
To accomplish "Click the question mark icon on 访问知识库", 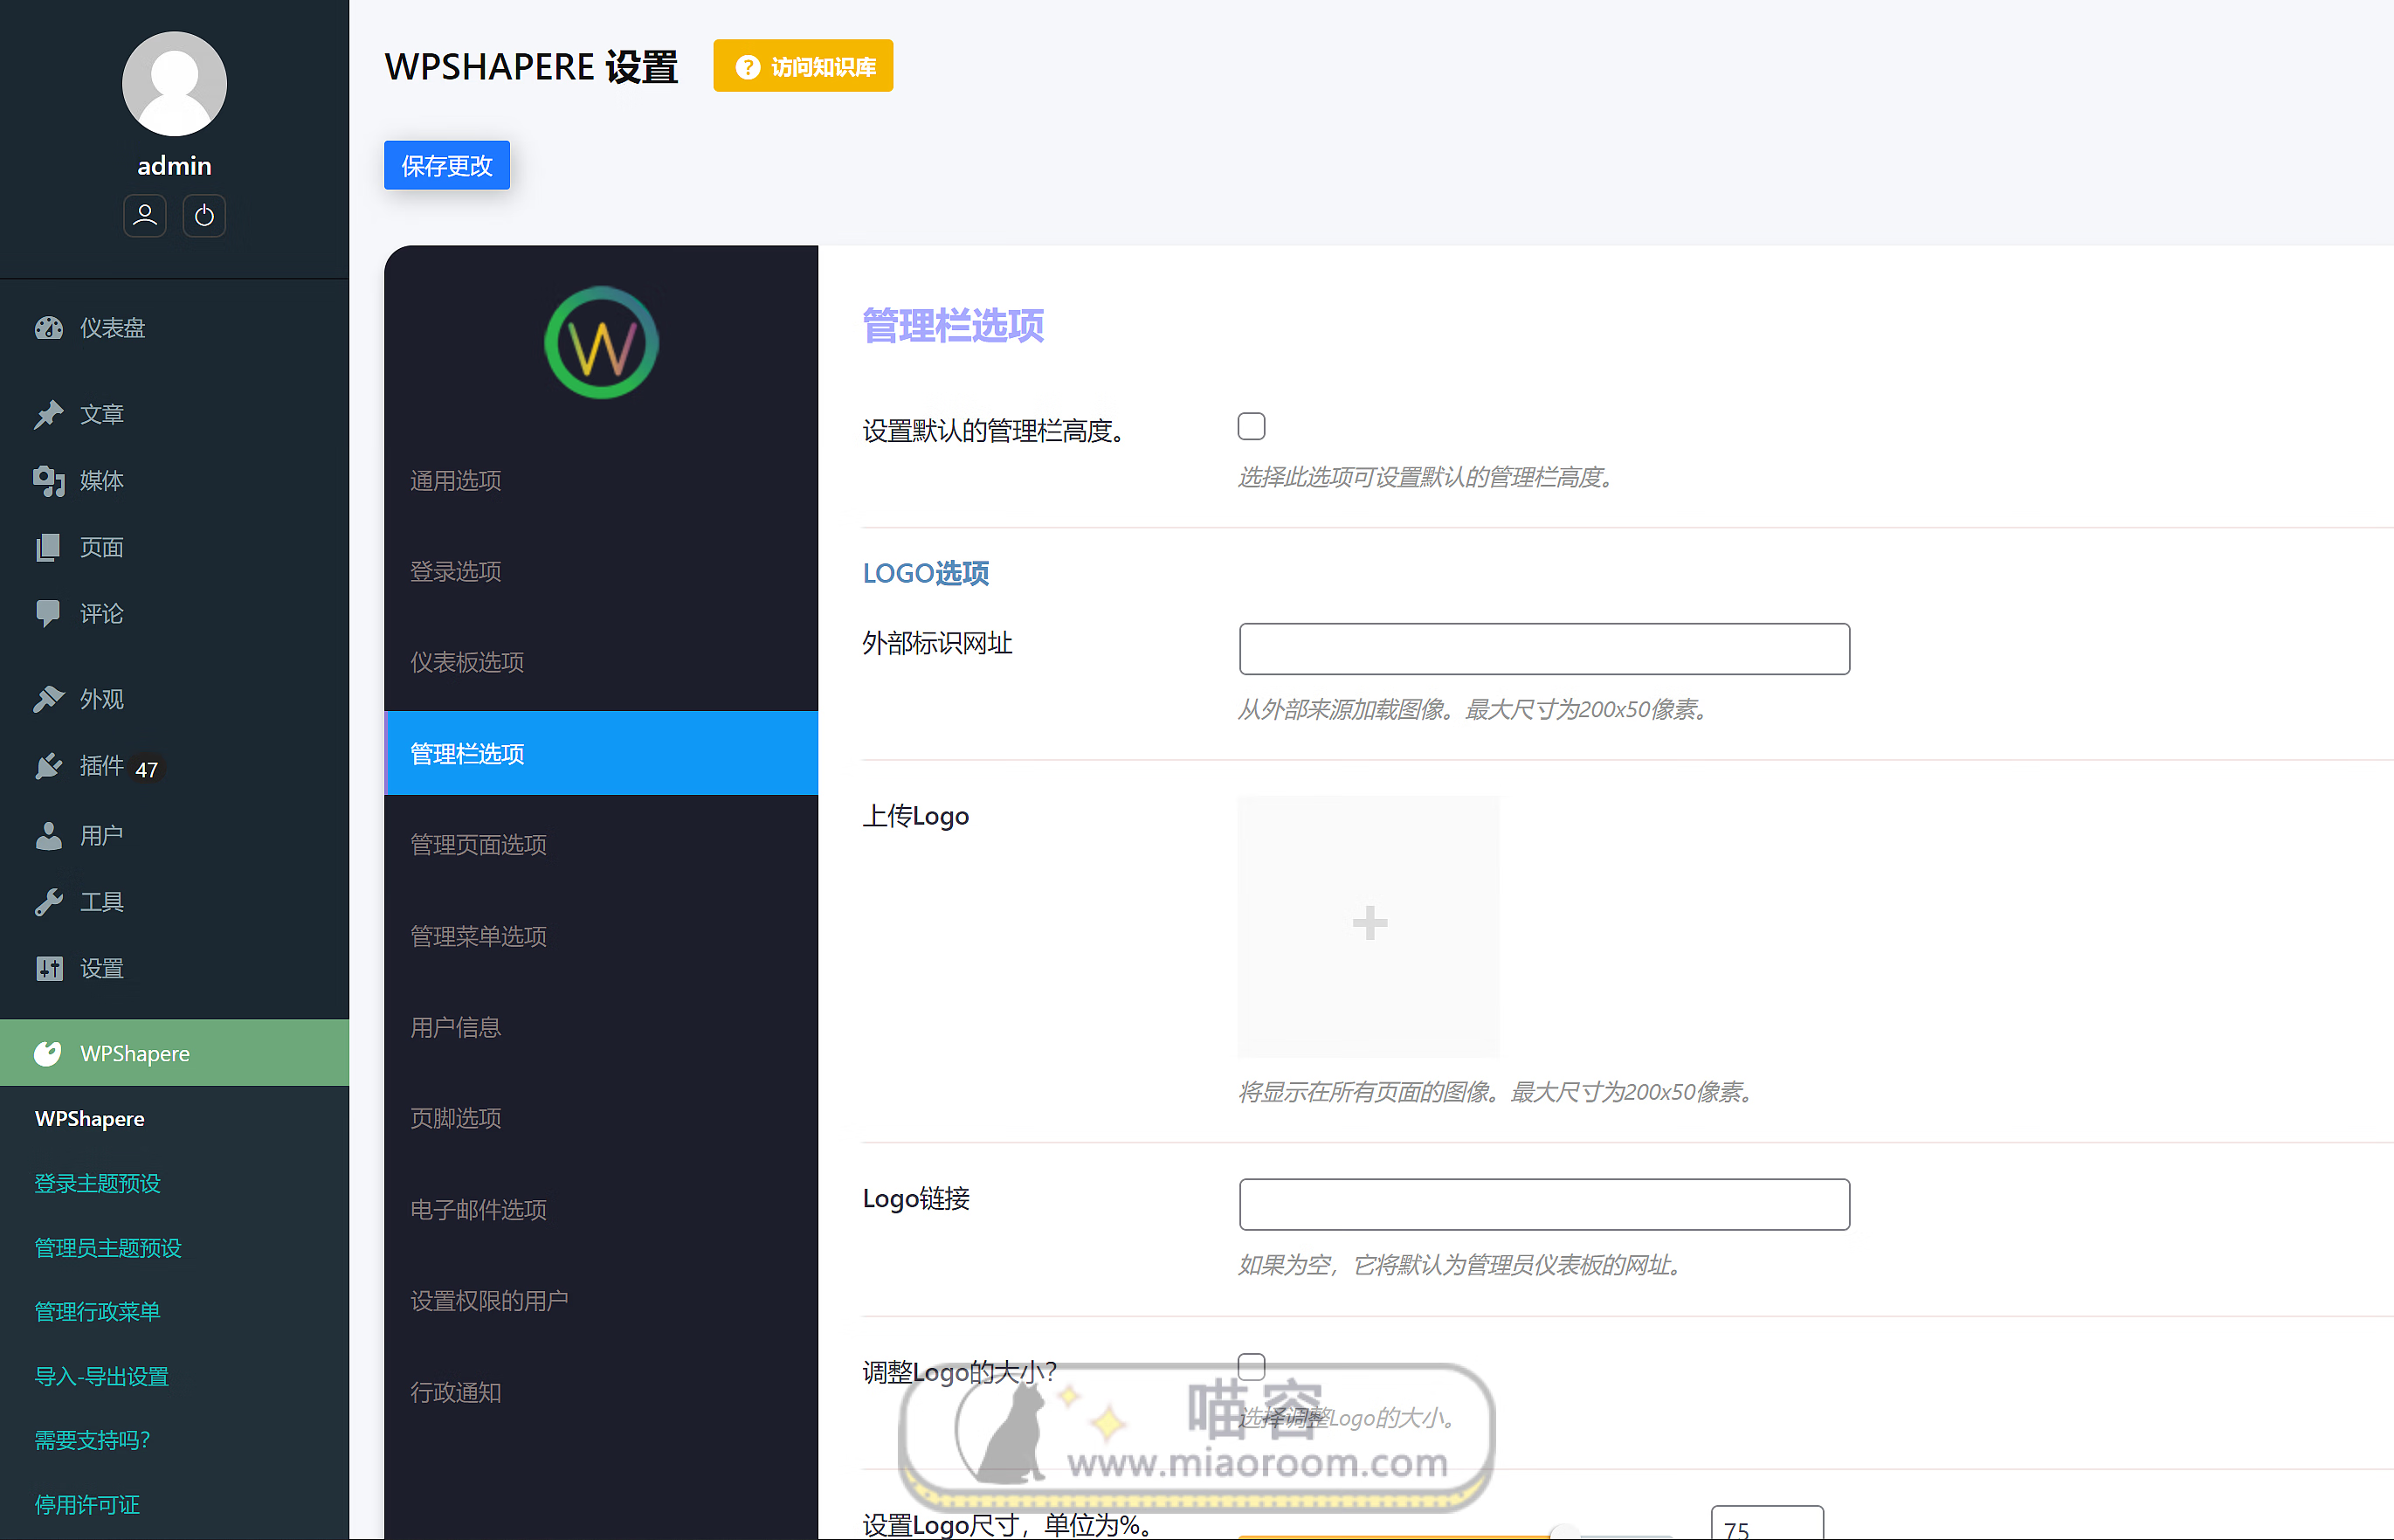I will pyautogui.click(x=748, y=67).
